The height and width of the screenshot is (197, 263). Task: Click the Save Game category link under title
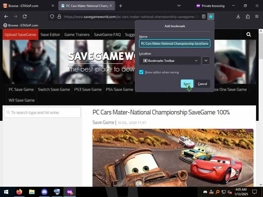coord(103,122)
